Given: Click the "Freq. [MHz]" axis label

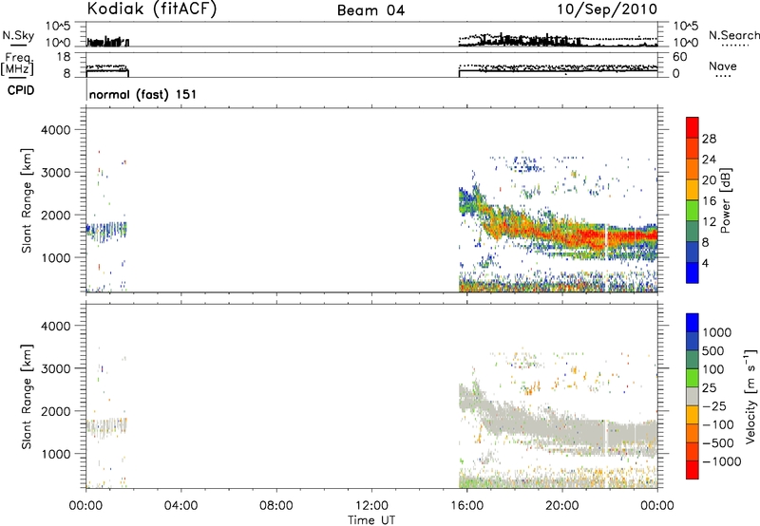Looking at the screenshot, I should click(x=18, y=65).
